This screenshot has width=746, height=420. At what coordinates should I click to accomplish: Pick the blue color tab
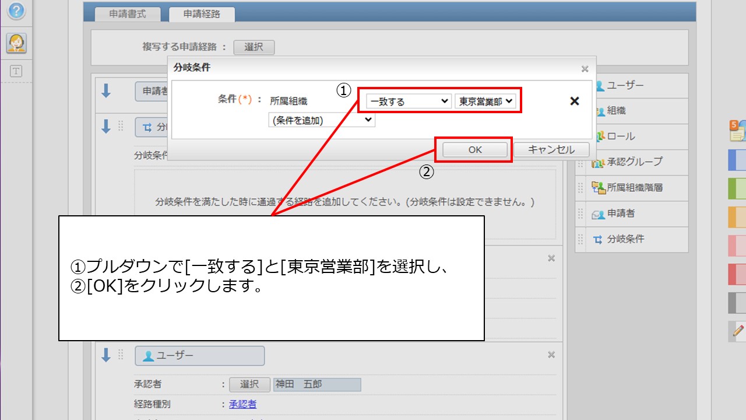737,160
